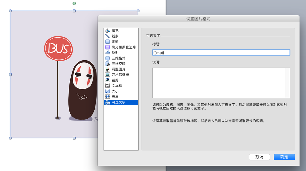Image resolution: width=306 pixels, height=171 pixels.
Task: Open the 线条 line settings
Action: click(x=115, y=36)
